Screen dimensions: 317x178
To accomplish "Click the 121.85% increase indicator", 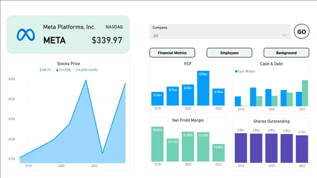I will pos(63,70).
